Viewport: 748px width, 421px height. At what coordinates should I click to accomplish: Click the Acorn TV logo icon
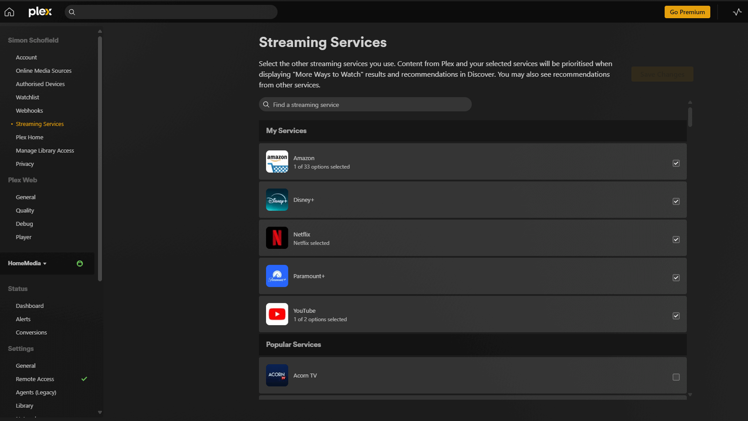coord(277,375)
